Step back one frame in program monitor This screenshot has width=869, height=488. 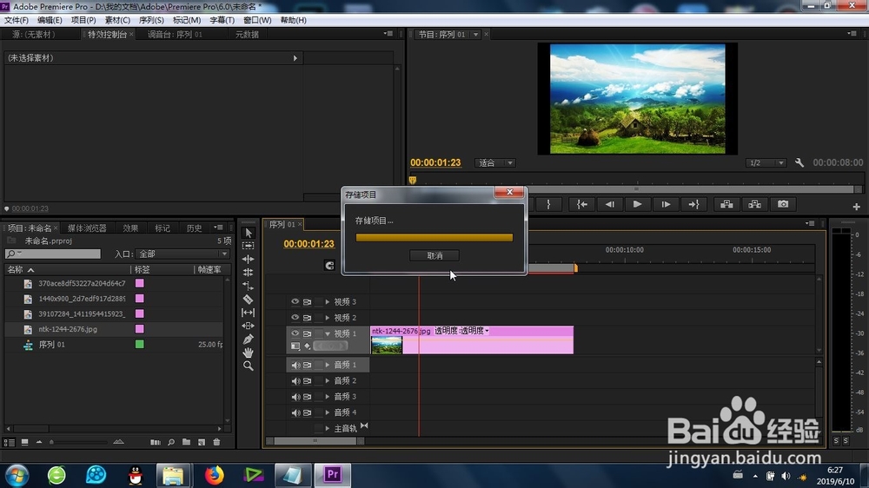(x=610, y=204)
